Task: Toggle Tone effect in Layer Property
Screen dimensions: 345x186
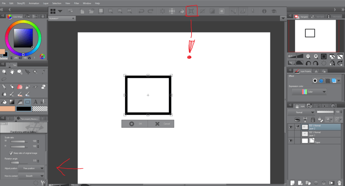Action: tap(328, 81)
